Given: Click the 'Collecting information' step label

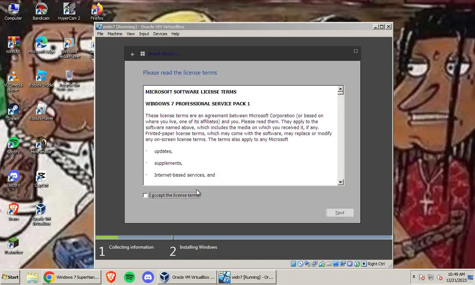Looking at the screenshot, I should click(x=131, y=247).
